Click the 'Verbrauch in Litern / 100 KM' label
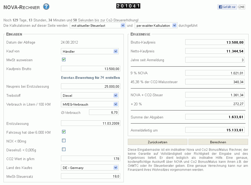Screen dimensions: 251x185 tap(29, 104)
